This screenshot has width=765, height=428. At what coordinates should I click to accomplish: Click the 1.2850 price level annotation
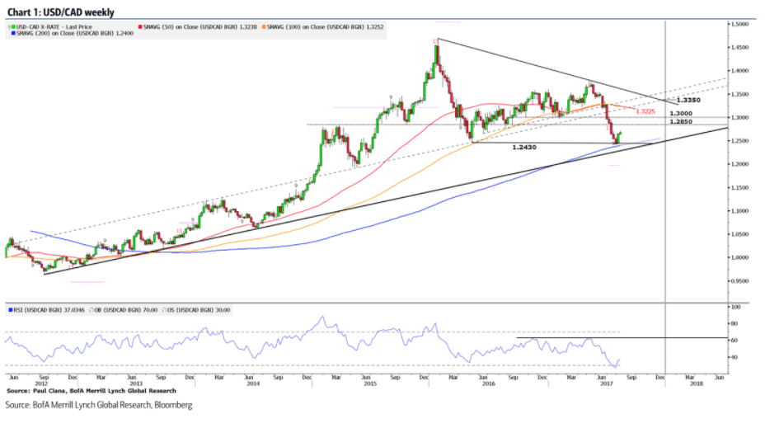point(681,121)
